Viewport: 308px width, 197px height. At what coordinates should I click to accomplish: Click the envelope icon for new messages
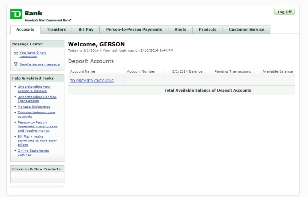pyautogui.click(x=16, y=54)
